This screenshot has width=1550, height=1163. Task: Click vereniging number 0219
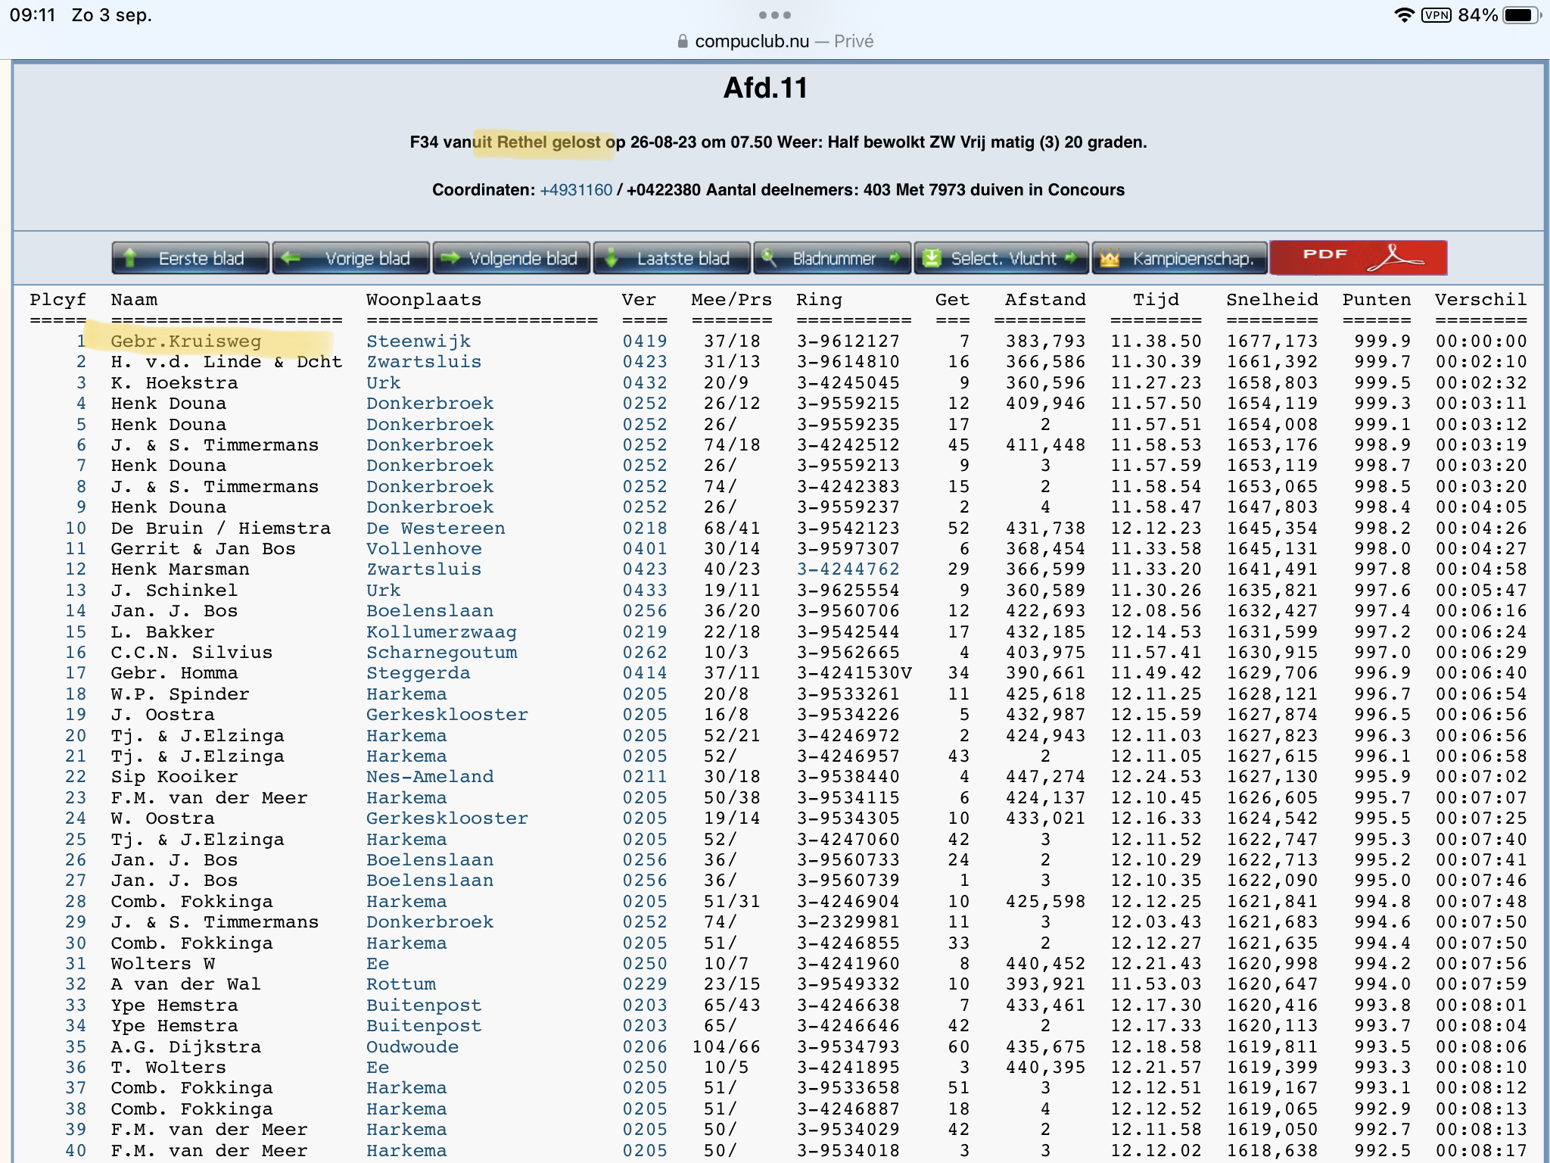[x=645, y=632]
